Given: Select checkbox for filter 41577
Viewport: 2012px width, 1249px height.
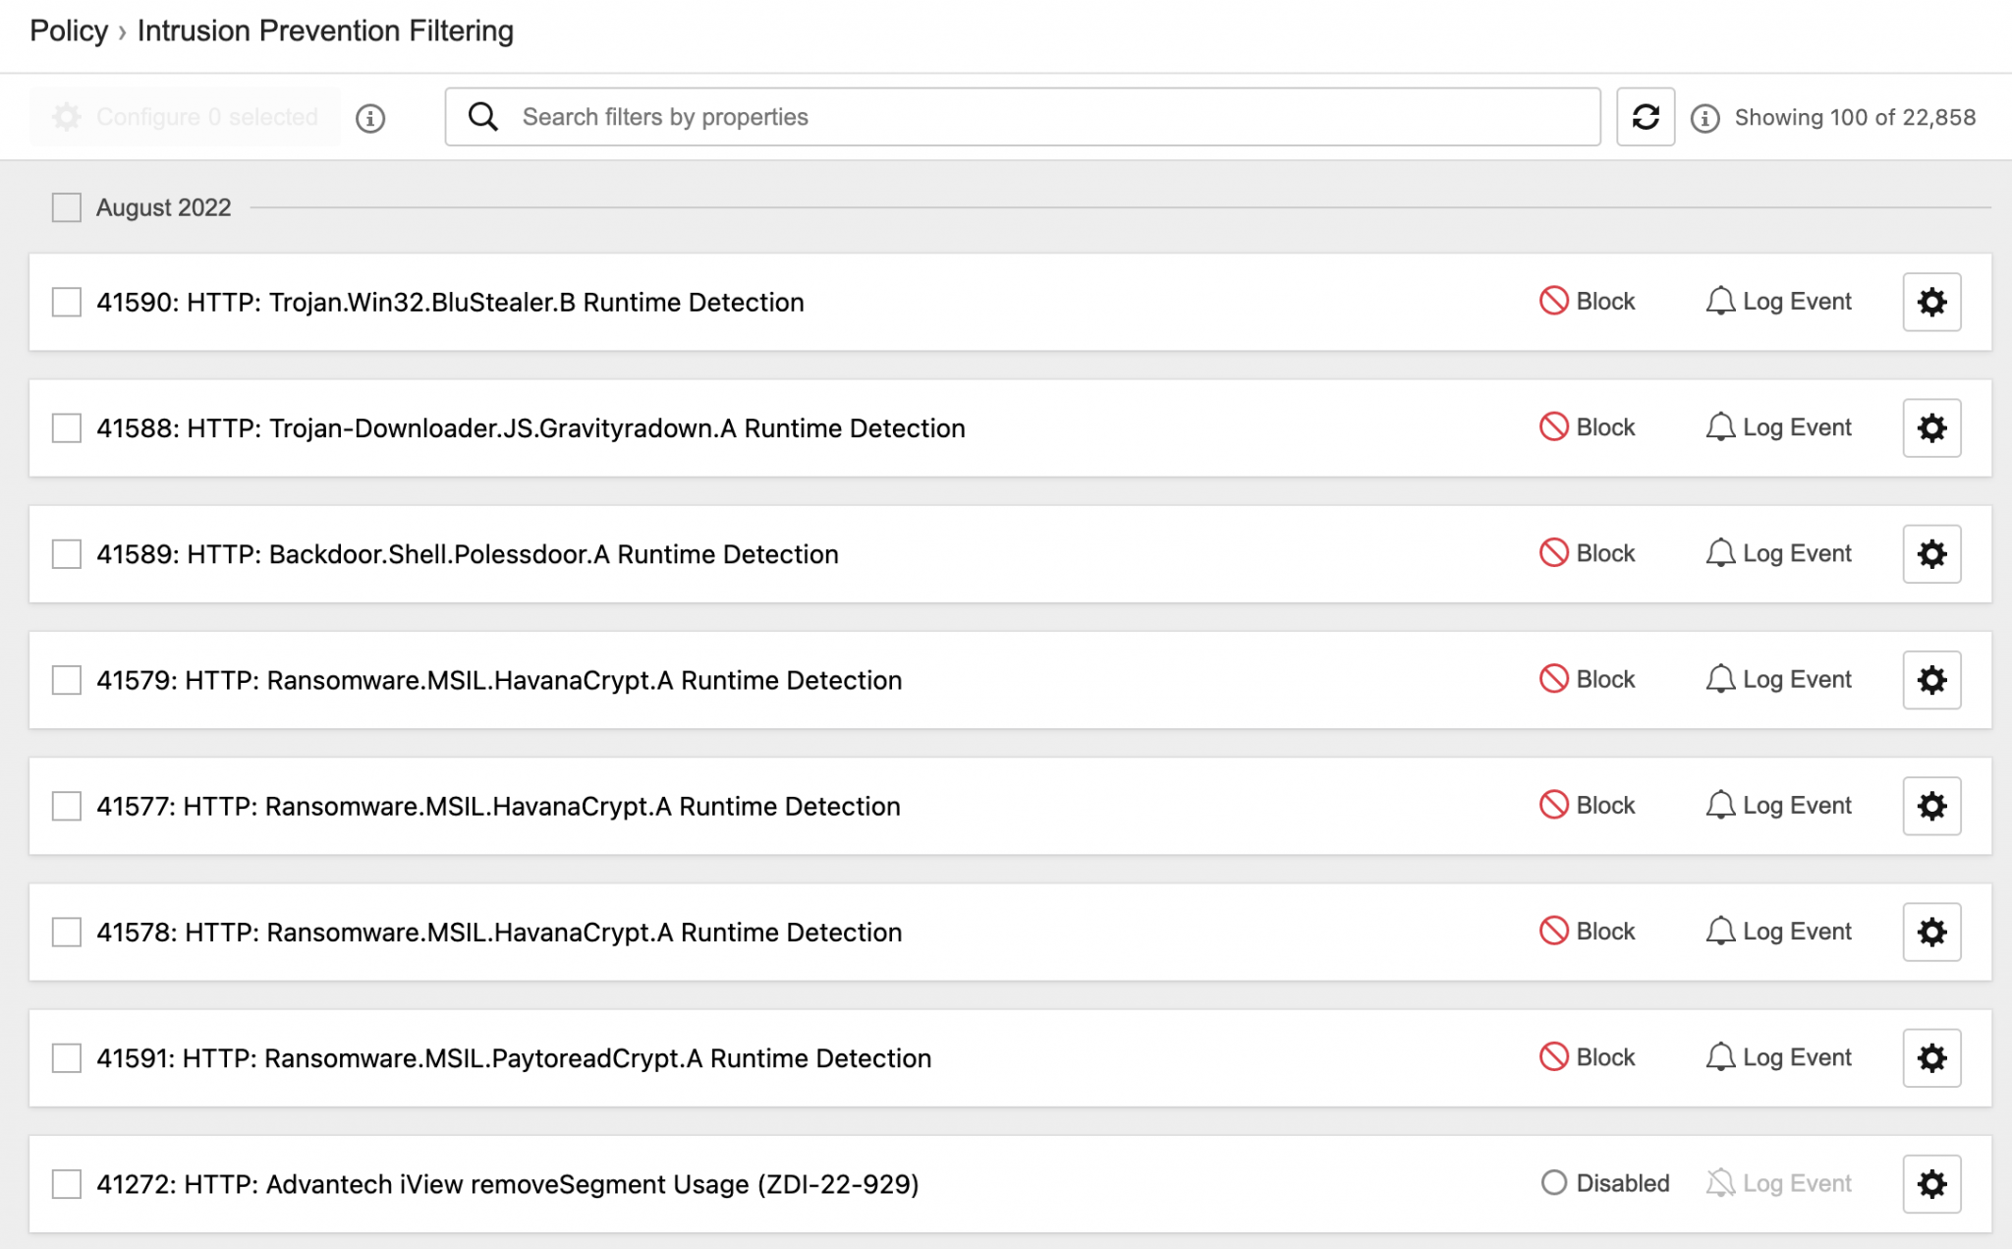Looking at the screenshot, I should point(67,806).
